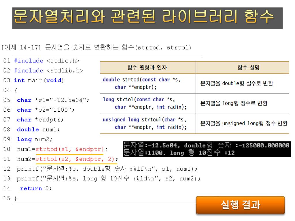295x221 pixels.
Task: Click the printf line with long 형 10진수
Action: (x=109, y=178)
